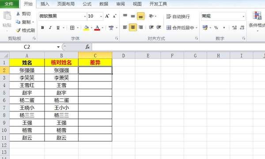Click the insert function fx icon

pyautogui.click(x=87, y=47)
